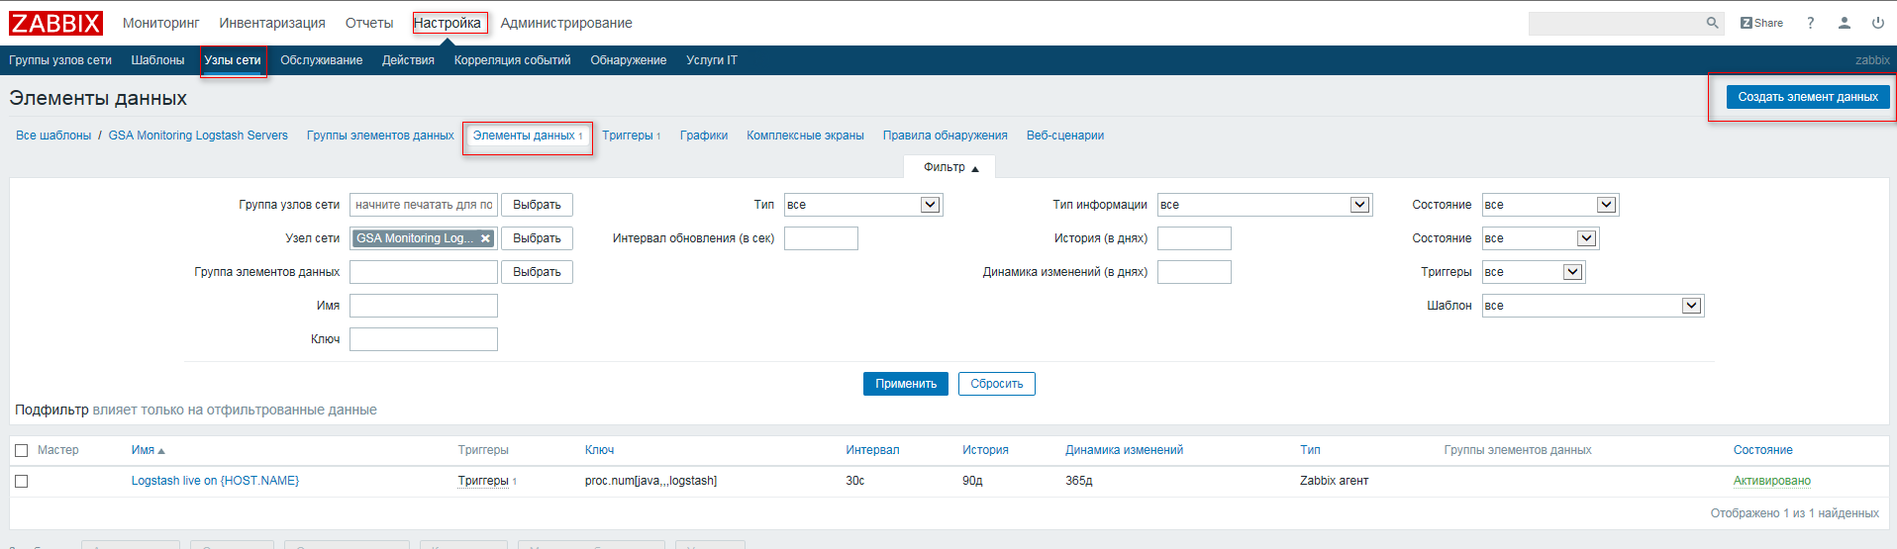Click the search magnifier icon
The image size is (1897, 549).
pos(1712,23)
